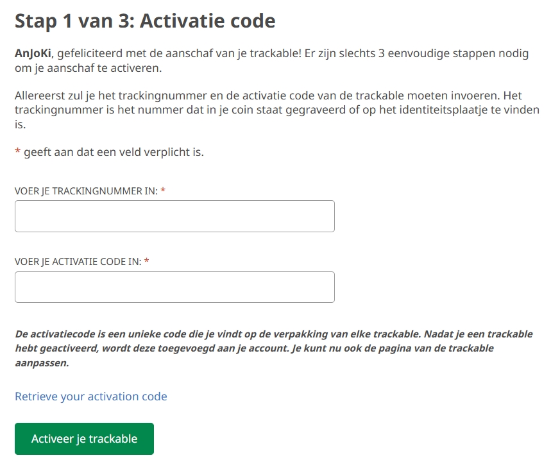This screenshot has width=560, height=469.
Task: Click the congratulations paragraph about the trackable purchase
Action: 269,61
